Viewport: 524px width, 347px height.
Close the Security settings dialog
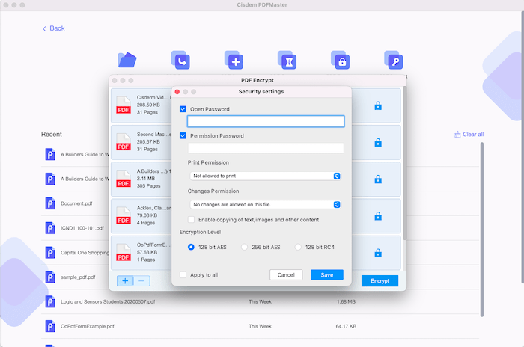point(177,92)
